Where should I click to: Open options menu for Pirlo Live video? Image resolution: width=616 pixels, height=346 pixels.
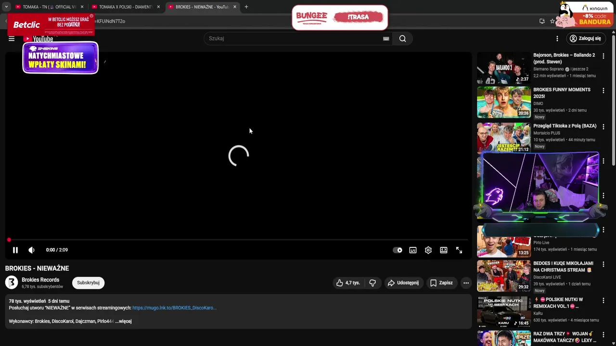(603, 230)
